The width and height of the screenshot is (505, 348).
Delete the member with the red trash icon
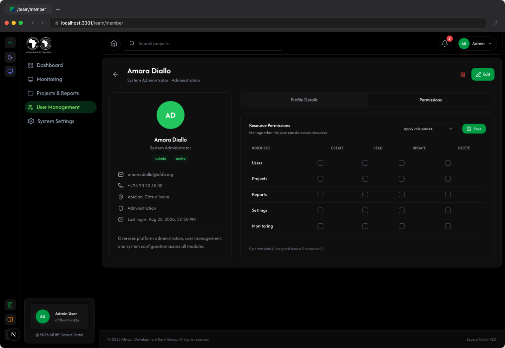[463, 74]
